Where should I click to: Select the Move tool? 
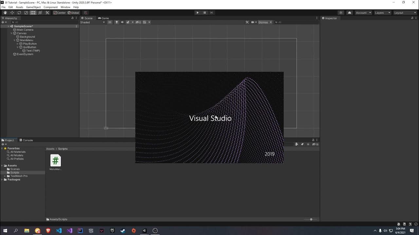point(12,13)
